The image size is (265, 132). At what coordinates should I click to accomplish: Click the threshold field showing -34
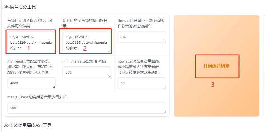(142, 37)
